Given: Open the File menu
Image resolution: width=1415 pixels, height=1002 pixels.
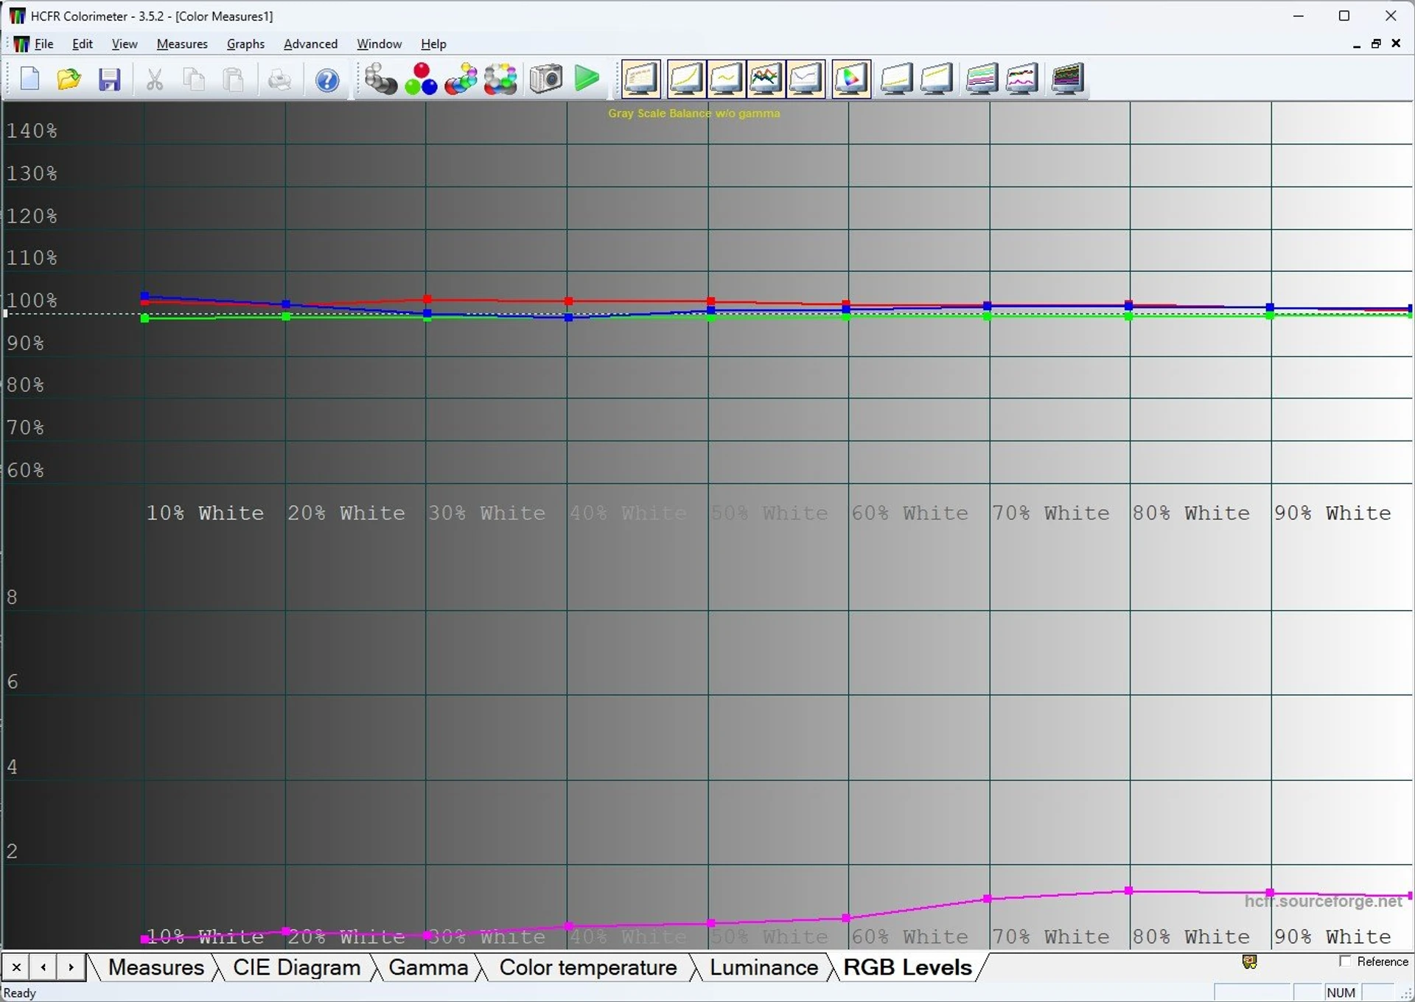Looking at the screenshot, I should (x=44, y=44).
